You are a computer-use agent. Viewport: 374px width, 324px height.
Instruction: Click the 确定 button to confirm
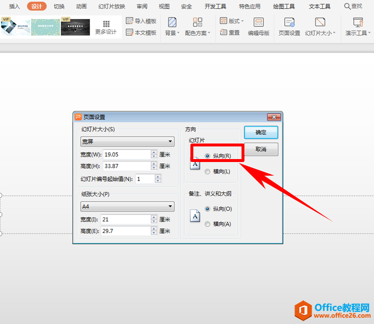[261, 132]
